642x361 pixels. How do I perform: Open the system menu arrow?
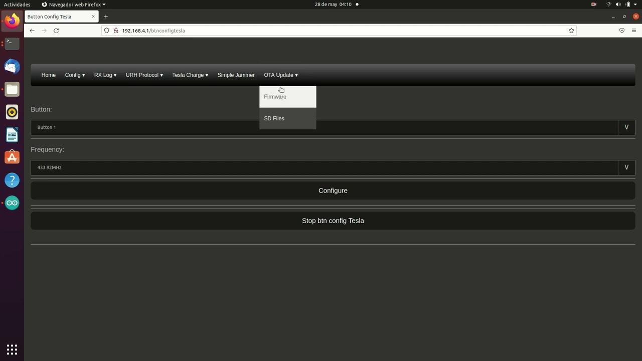point(635,5)
